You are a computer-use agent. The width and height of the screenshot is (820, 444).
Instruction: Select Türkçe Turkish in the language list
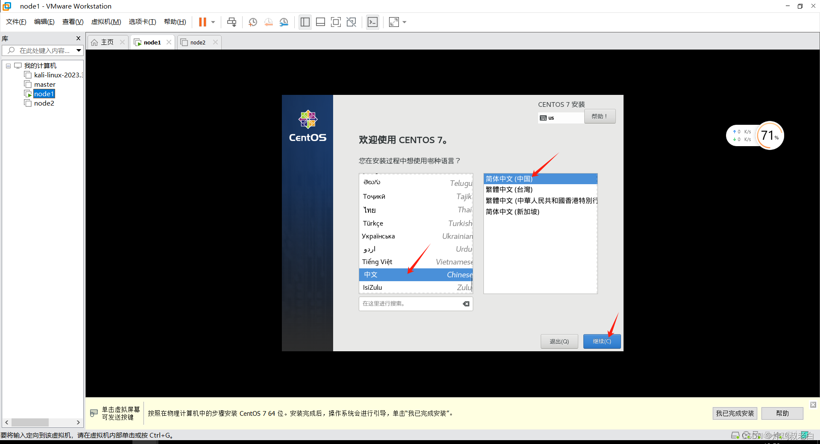(416, 223)
